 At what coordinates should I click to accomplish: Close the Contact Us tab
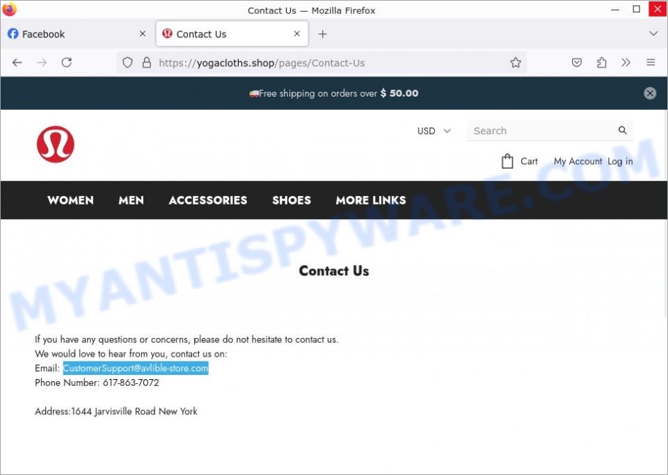pos(297,33)
